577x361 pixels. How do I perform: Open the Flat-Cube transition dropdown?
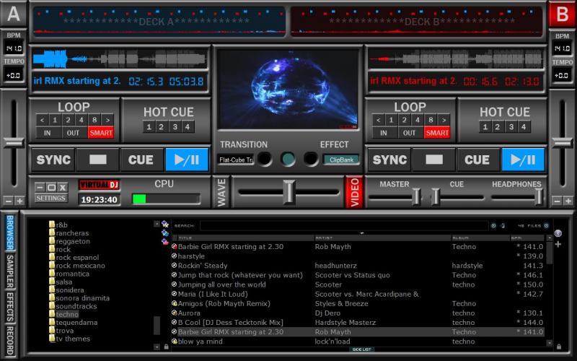(236, 160)
